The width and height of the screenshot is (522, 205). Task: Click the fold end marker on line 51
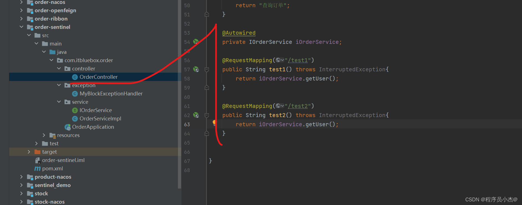click(207, 14)
